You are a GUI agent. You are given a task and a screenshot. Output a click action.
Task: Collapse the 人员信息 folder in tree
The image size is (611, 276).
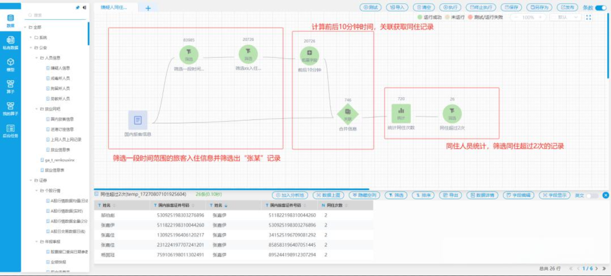36,58
